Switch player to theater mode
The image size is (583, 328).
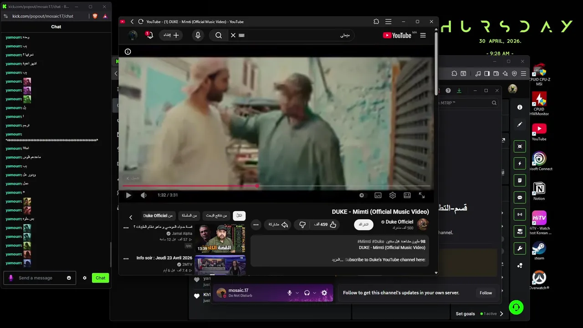coord(407,195)
